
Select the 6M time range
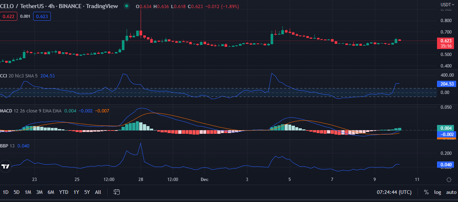point(51,192)
